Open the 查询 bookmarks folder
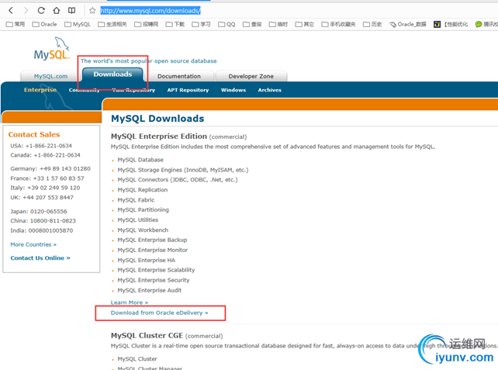498x370 pixels. [252, 24]
